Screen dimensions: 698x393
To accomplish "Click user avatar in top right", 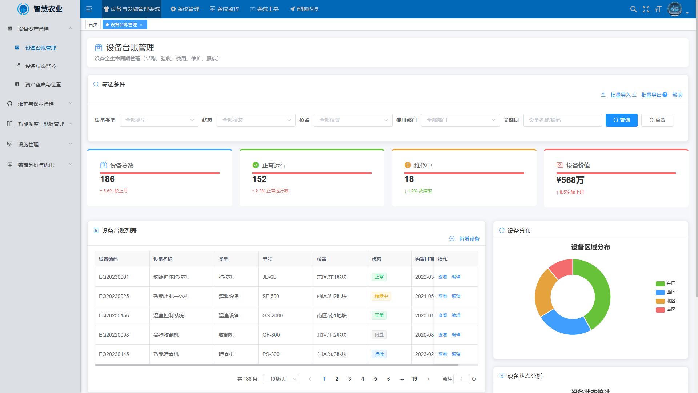I will (675, 9).
